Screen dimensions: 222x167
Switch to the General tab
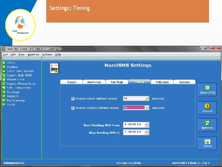click(72, 82)
